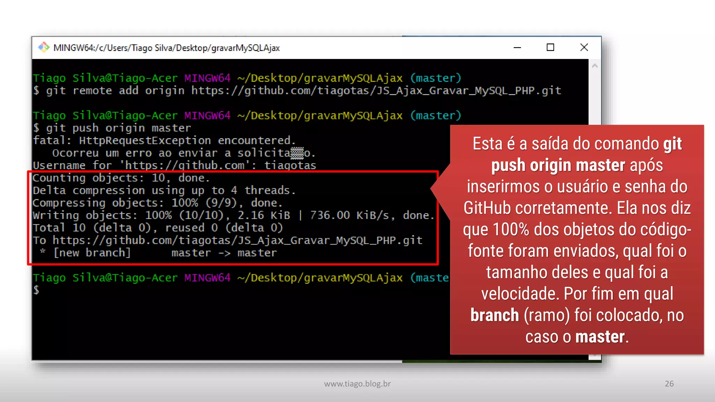Click 'fatal: HttpRequestException encountered.' line
This screenshot has height=402, width=715.
coord(164,140)
